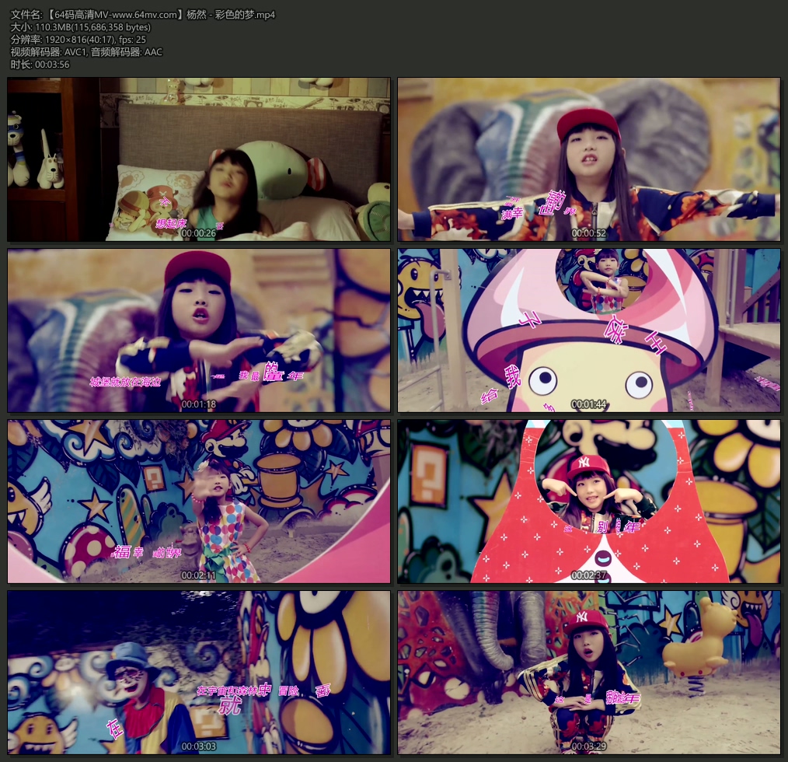The width and height of the screenshot is (788, 762).
Task: Select the frame with outstretched arms at 00:00:52
Action: [589, 159]
